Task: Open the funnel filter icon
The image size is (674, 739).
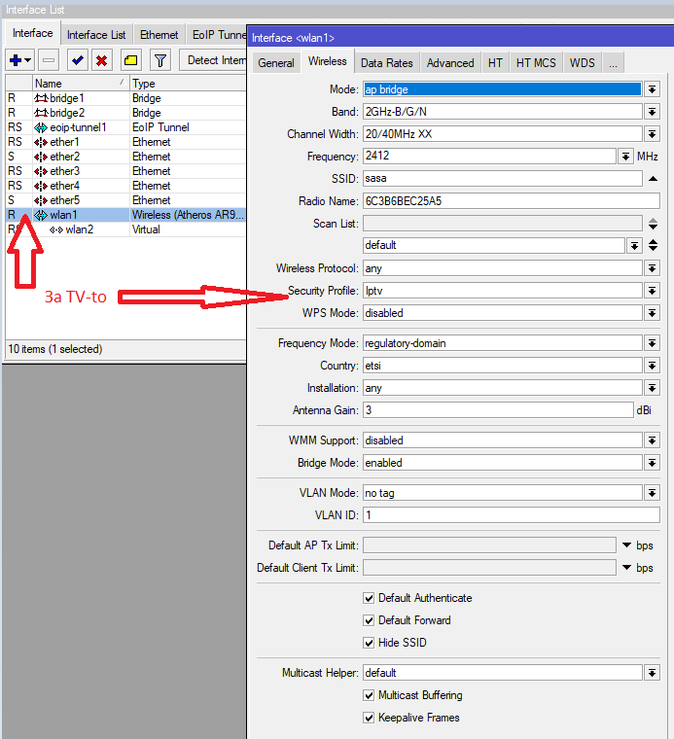Action: pyautogui.click(x=160, y=60)
